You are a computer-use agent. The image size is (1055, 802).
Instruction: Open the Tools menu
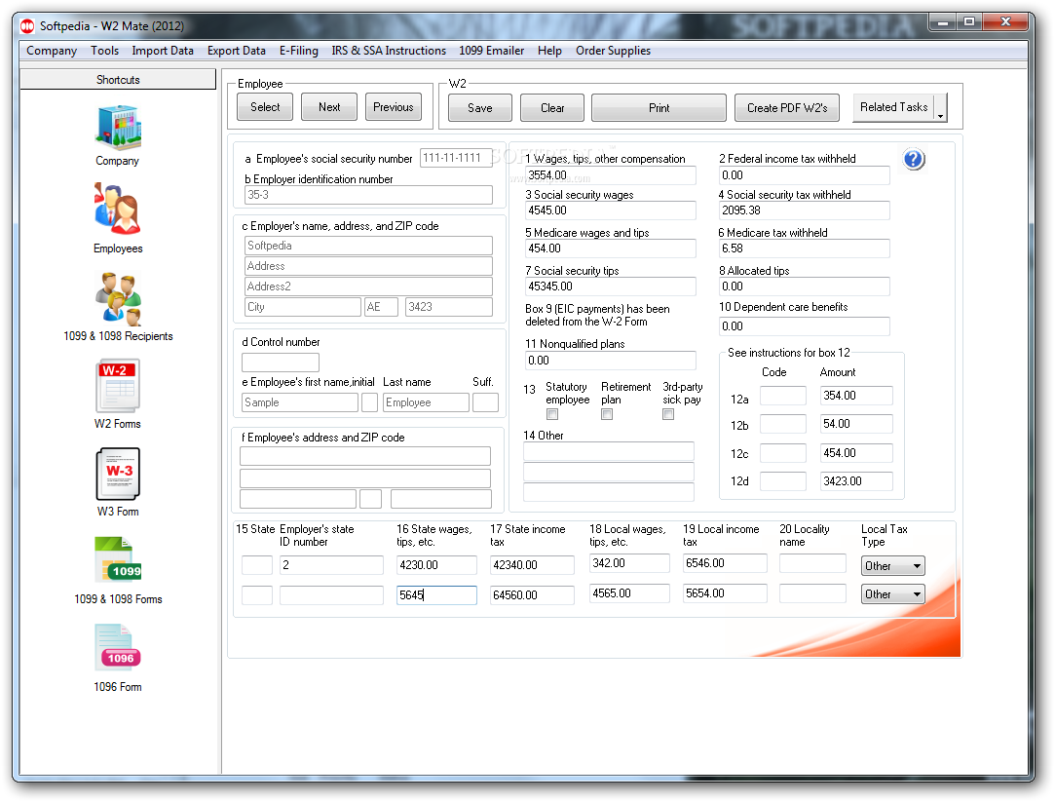click(105, 51)
